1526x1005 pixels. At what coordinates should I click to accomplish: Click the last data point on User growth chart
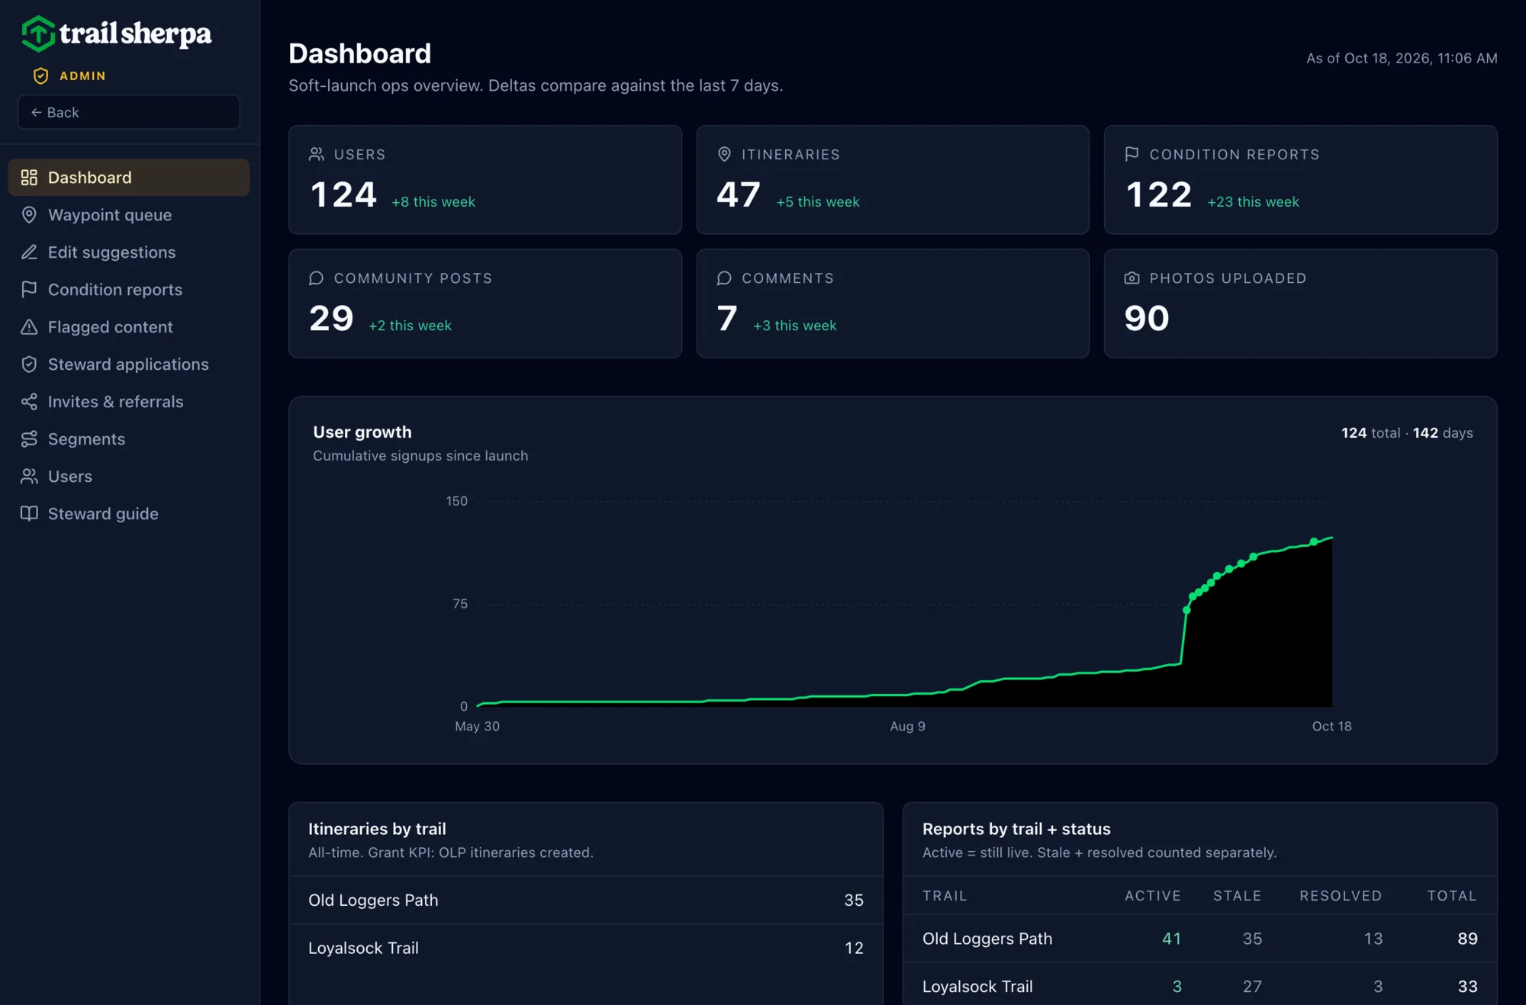(x=1314, y=541)
